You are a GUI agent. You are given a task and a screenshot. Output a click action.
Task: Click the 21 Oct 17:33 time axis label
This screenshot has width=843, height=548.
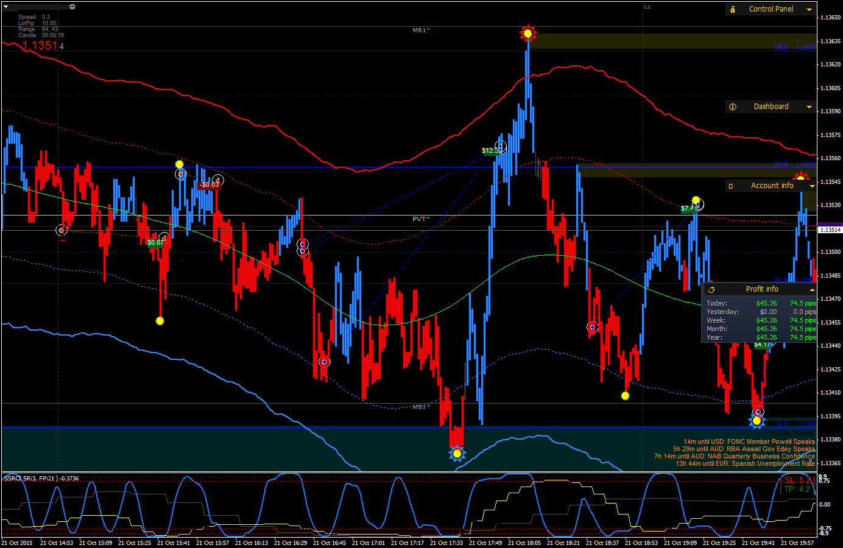point(446,543)
